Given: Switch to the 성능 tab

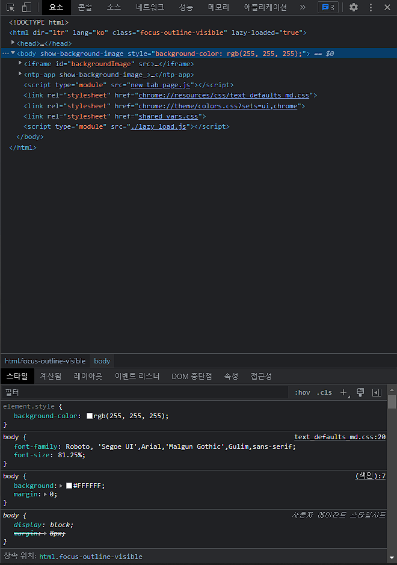Looking at the screenshot, I should pyautogui.click(x=186, y=7).
